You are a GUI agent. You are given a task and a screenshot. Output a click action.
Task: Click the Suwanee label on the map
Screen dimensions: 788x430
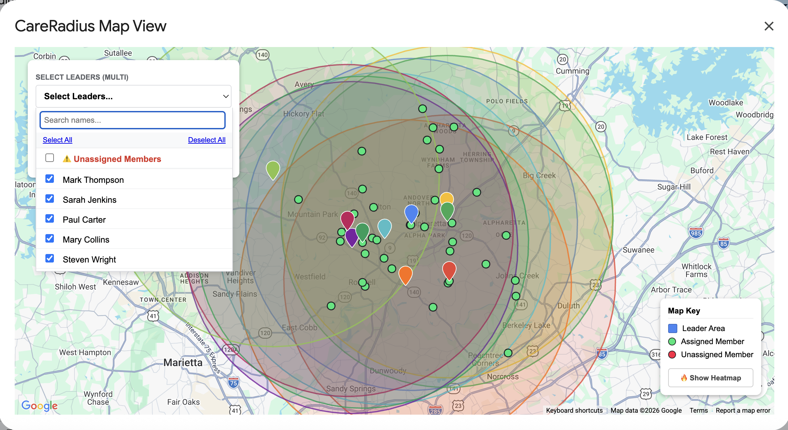point(638,250)
